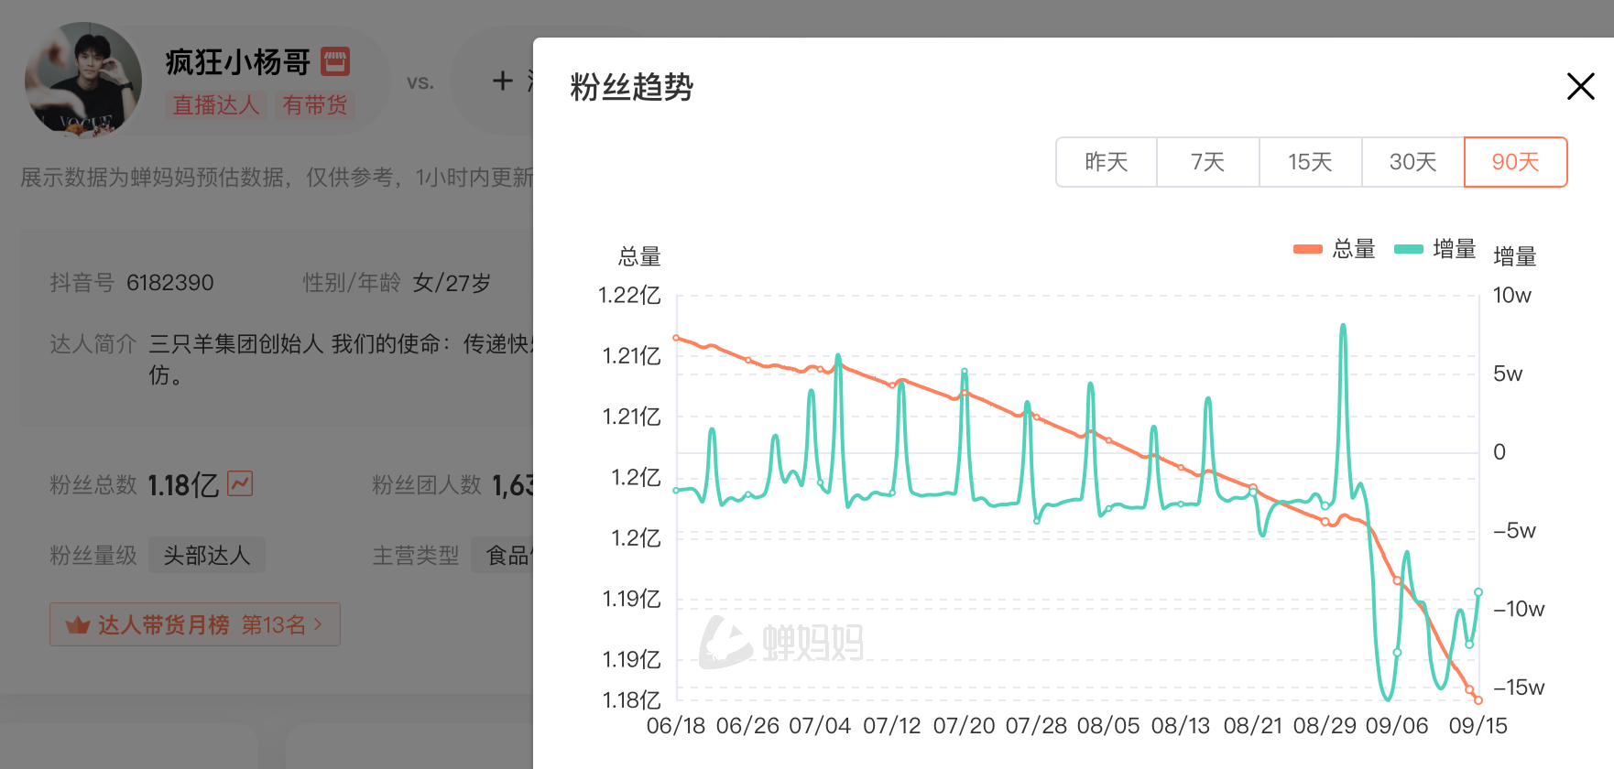The width and height of the screenshot is (1614, 769).
Task: Open the 疯狂小杨哥 profile avatar
Action: click(x=83, y=81)
